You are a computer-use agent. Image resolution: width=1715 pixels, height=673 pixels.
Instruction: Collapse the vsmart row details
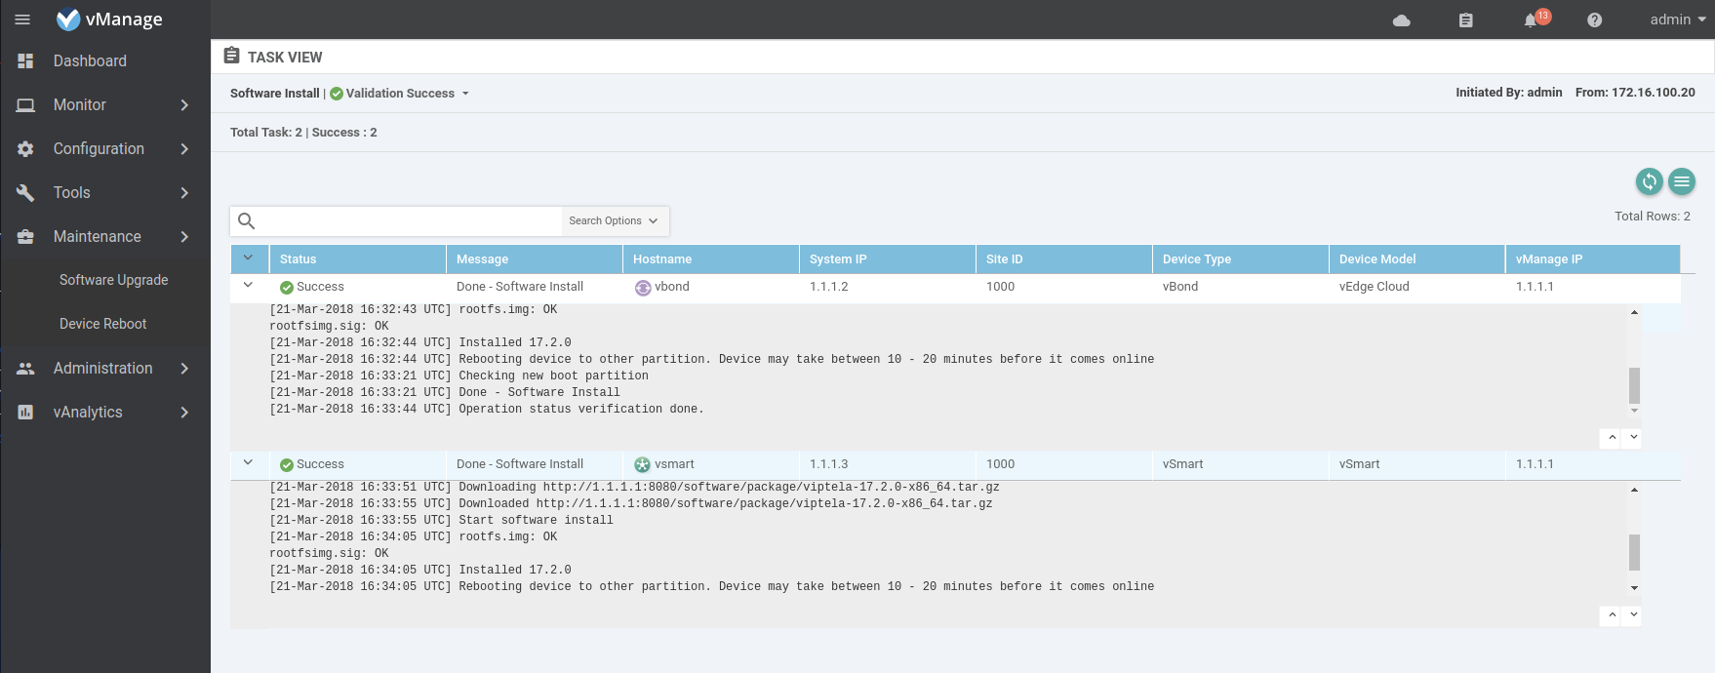(248, 463)
